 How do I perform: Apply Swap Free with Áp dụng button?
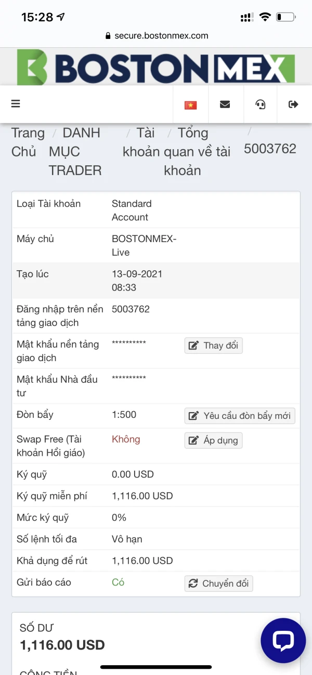(214, 441)
